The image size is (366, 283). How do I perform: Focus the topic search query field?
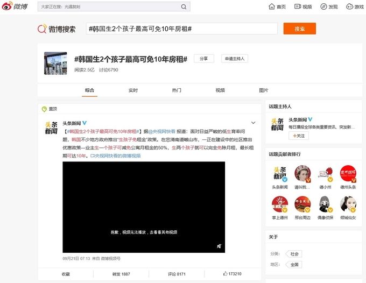[x=181, y=29]
